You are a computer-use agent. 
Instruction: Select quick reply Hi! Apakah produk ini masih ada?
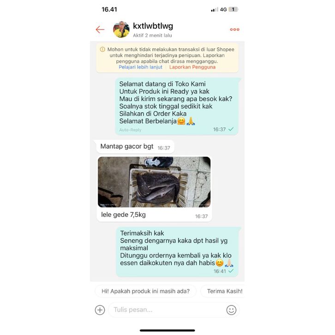tap(145, 291)
